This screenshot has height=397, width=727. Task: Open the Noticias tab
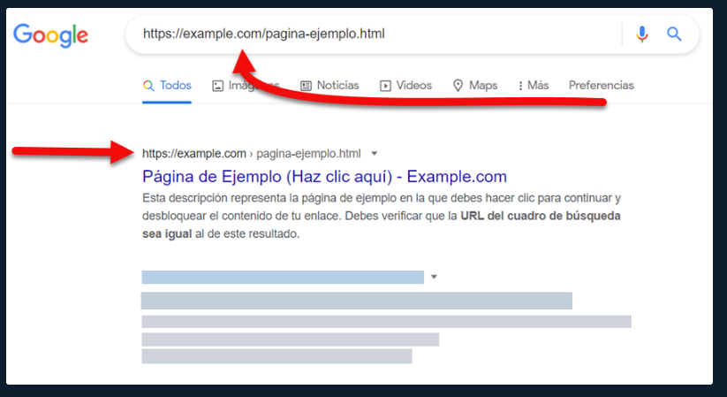pyautogui.click(x=330, y=86)
